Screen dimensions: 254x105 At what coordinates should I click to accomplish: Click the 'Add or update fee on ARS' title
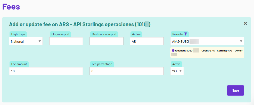(x=80, y=24)
